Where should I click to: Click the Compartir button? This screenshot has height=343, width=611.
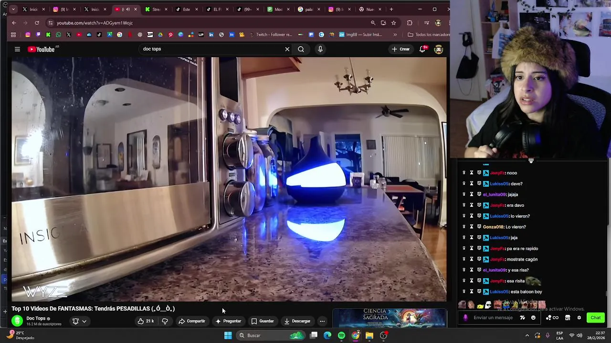coord(191,321)
